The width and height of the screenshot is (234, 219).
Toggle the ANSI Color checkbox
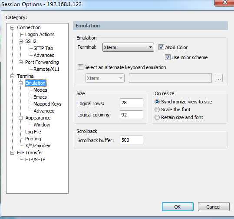click(x=161, y=47)
